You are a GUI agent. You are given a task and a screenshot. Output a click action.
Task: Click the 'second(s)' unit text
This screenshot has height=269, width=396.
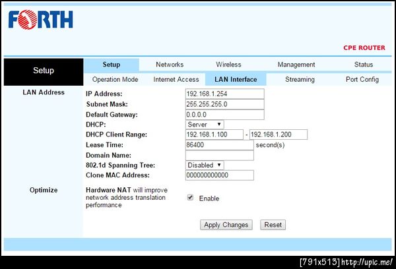pos(270,145)
